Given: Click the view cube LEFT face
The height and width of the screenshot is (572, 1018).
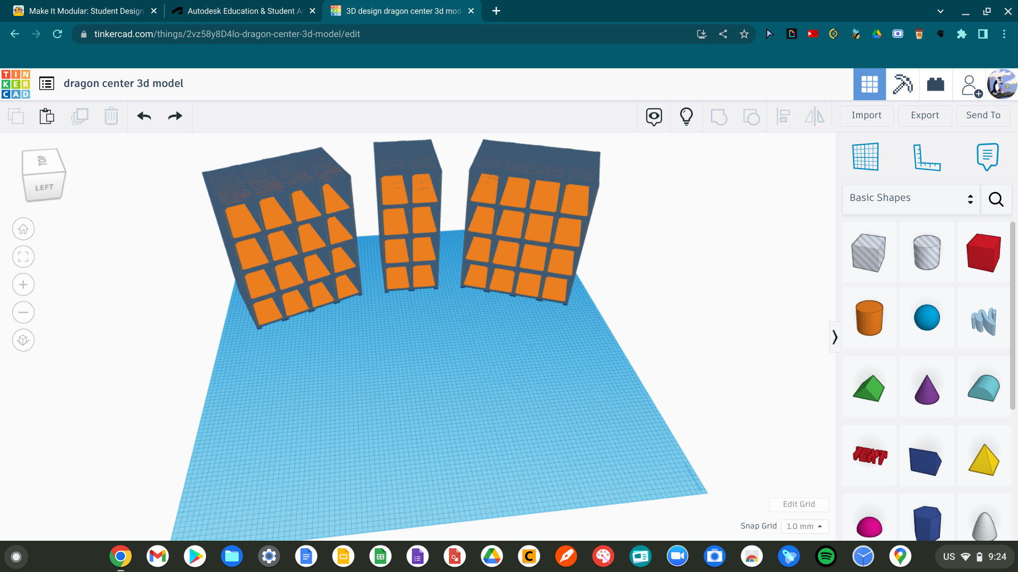Looking at the screenshot, I should [x=44, y=188].
